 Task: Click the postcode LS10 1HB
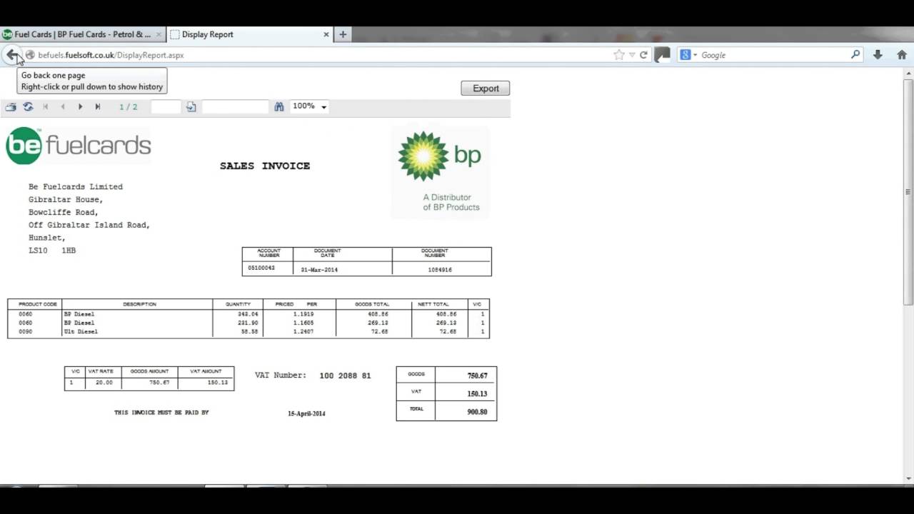tap(52, 251)
